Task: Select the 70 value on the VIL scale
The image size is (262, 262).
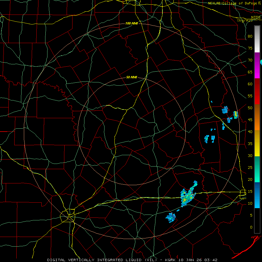Action: [x=250, y=60]
